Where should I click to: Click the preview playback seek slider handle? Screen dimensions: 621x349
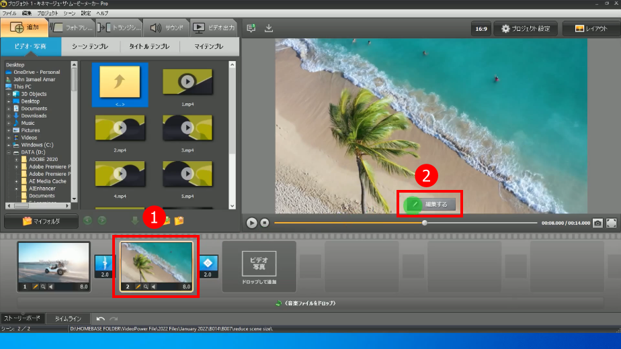pos(424,223)
